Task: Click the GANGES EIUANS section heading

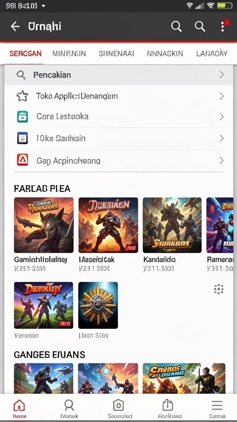Action: tap(49, 354)
